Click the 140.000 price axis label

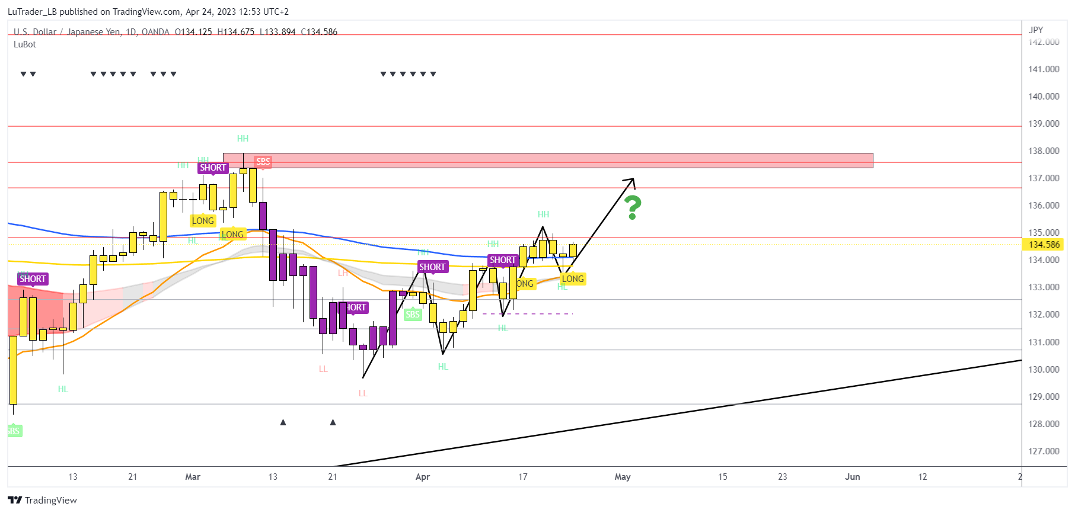pos(1044,97)
